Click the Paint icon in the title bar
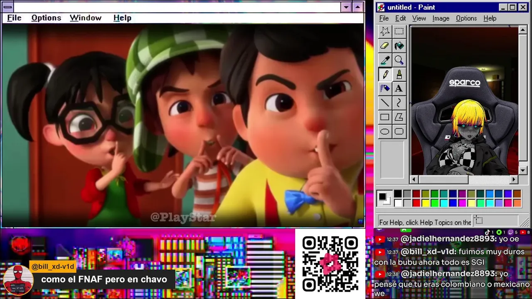 click(x=381, y=7)
